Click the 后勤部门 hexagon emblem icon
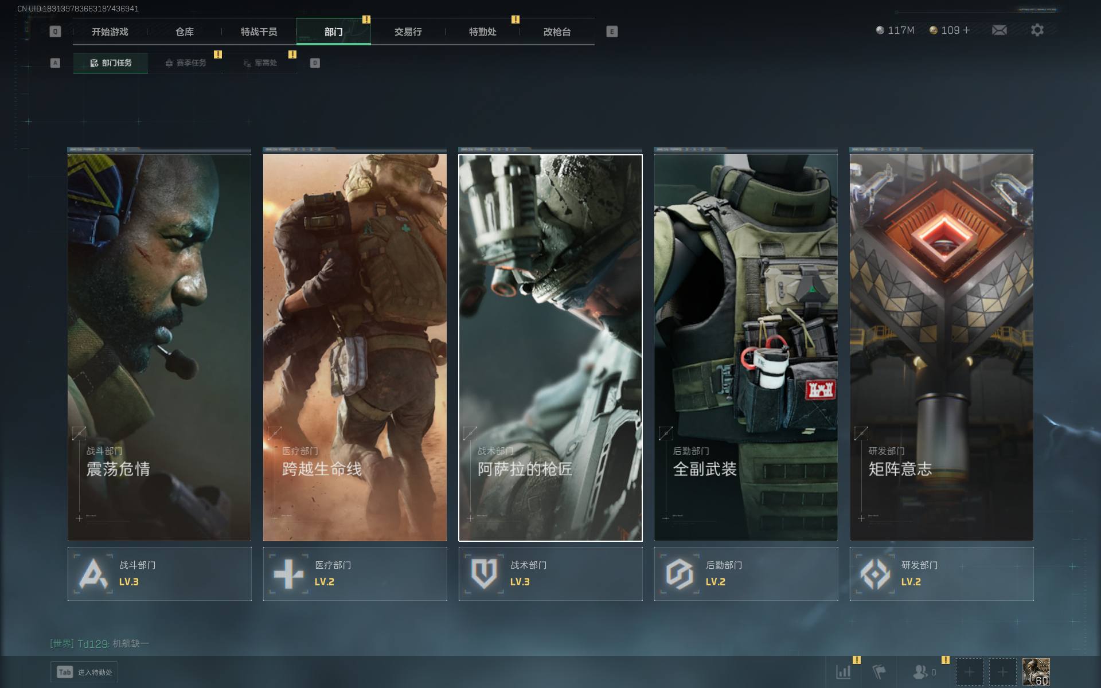1101x688 pixels. [680, 573]
